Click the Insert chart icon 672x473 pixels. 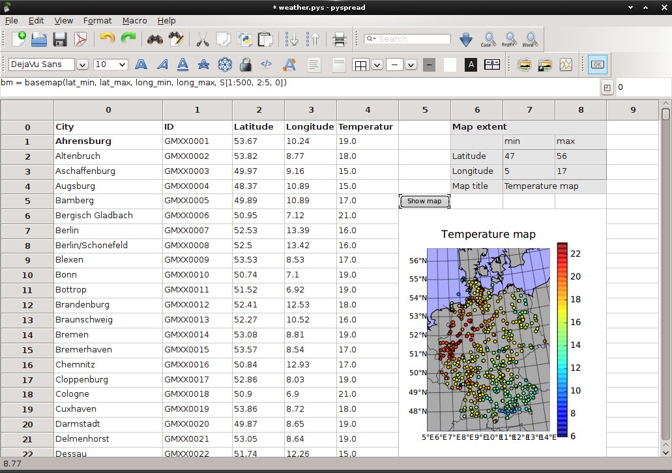coord(566,64)
